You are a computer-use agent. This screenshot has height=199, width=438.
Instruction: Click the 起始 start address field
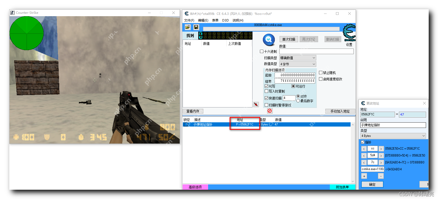(x=295, y=75)
